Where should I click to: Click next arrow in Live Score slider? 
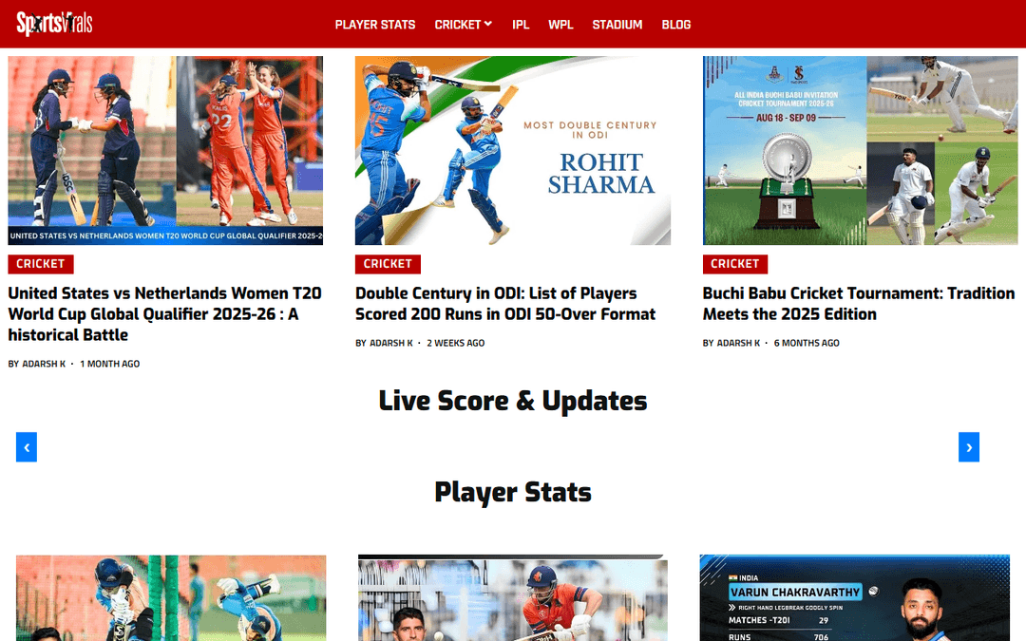pos(969,447)
